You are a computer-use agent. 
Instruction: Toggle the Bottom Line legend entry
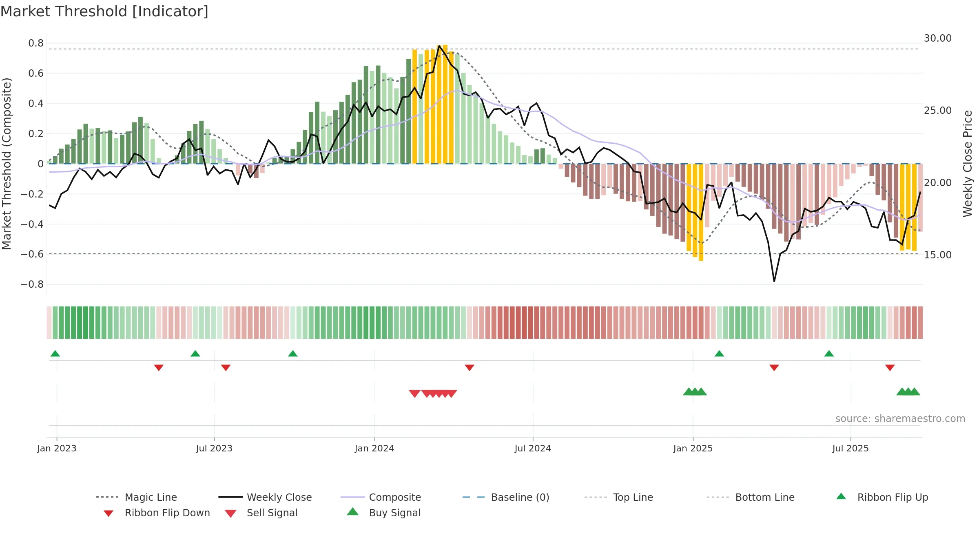(x=751, y=497)
